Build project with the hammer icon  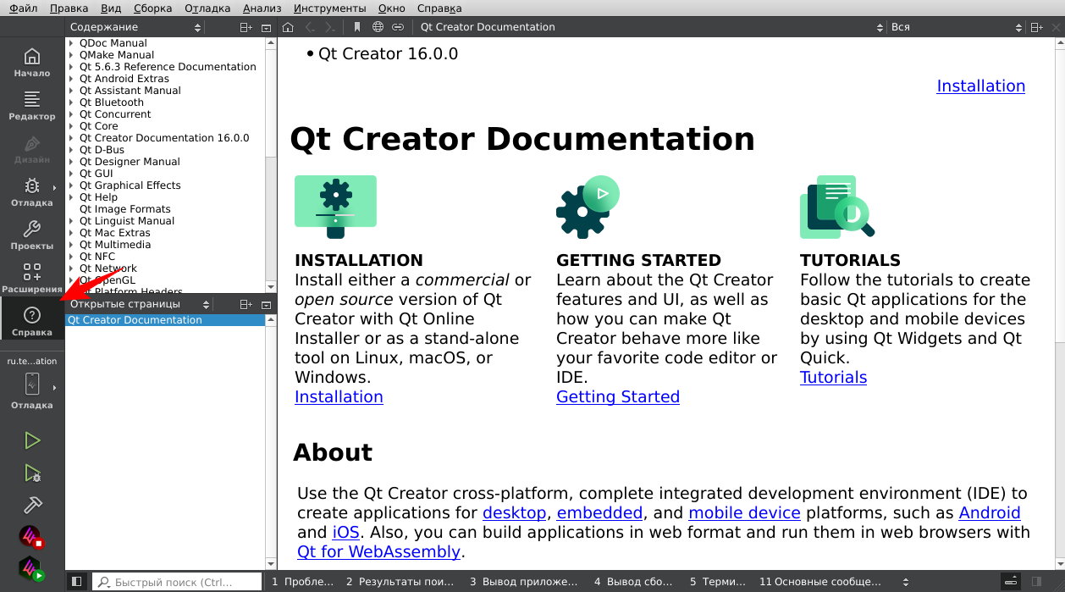pyautogui.click(x=32, y=504)
